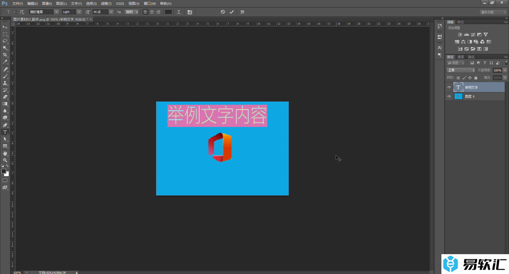Select the Zoom tool

5,160
